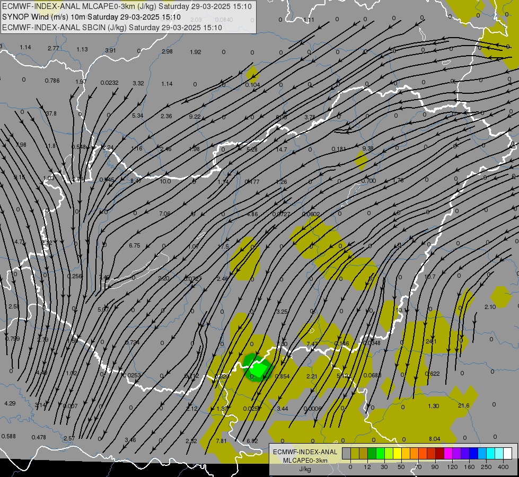The height and width of the screenshot is (477, 519).
Task: Click the map value 3.46
Action: click(x=130, y=440)
